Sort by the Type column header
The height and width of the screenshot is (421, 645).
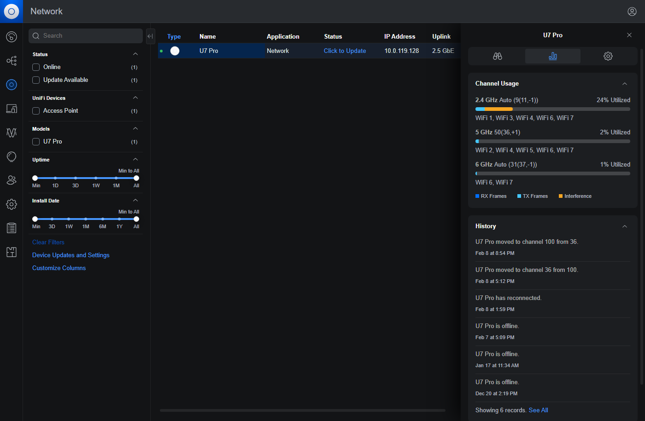(174, 37)
